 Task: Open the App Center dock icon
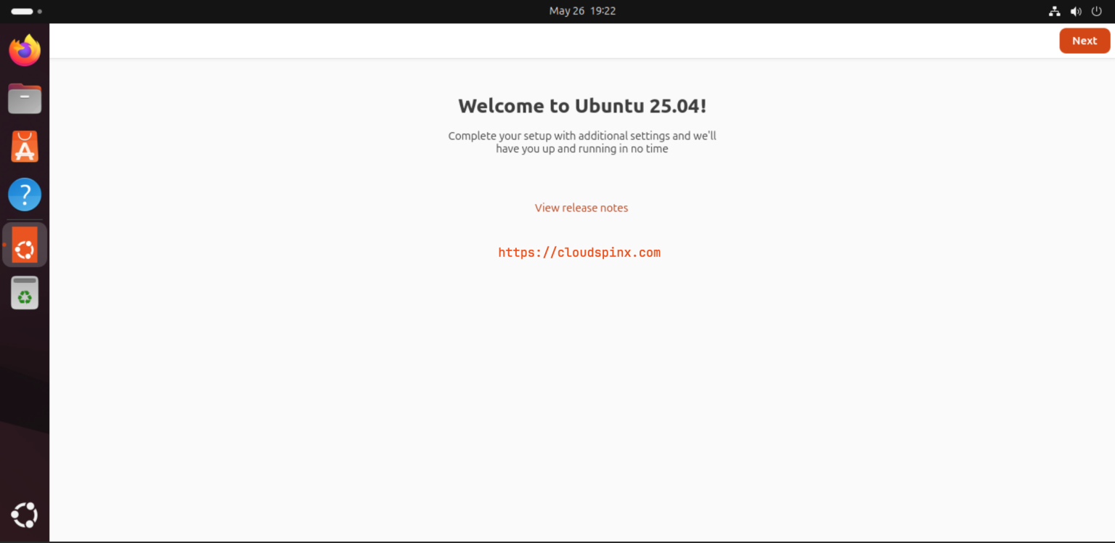pyautogui.click(x=25, y=147)
